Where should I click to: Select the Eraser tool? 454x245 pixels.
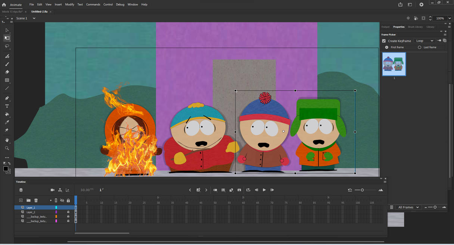pyautogui.click(x=7, y=72)
